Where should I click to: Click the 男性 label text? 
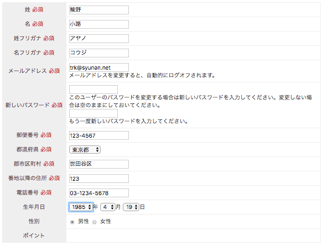84,222
